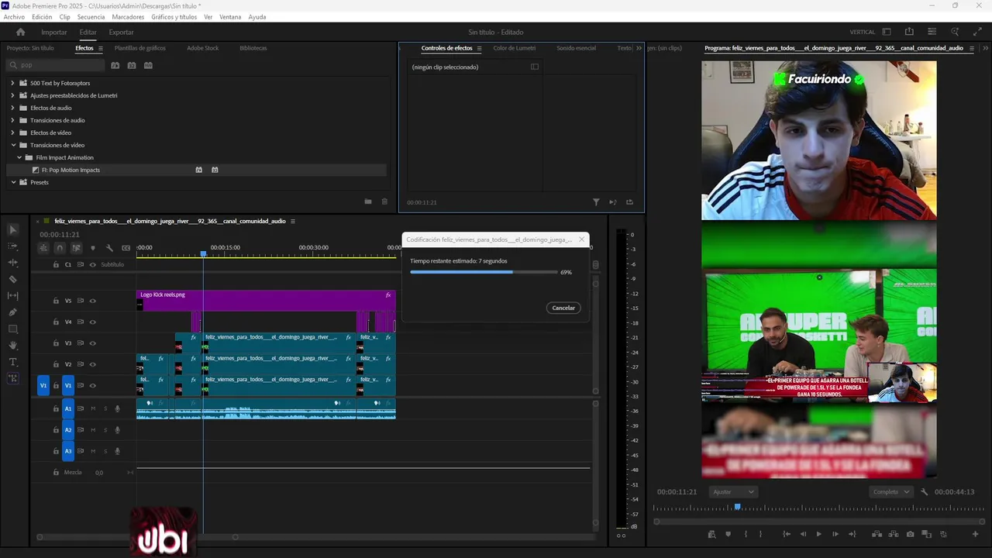Image resolution: width=992 pixels, height=558 pixels.
Task: Click Mark In bracket in Program monitor
Action: (x=746, y=534)
